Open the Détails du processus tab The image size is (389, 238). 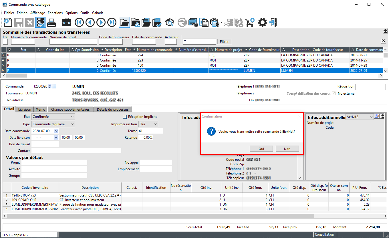point(113,109)
